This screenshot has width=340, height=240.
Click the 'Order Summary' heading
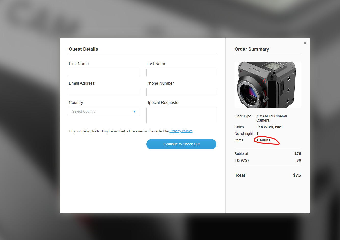pyautogui.click(x=252, y=49)
